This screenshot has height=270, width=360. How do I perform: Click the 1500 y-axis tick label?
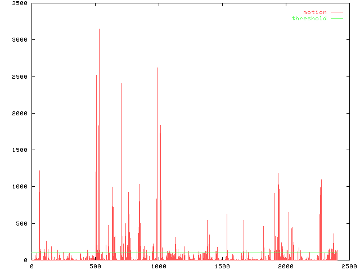pos(19,150)
